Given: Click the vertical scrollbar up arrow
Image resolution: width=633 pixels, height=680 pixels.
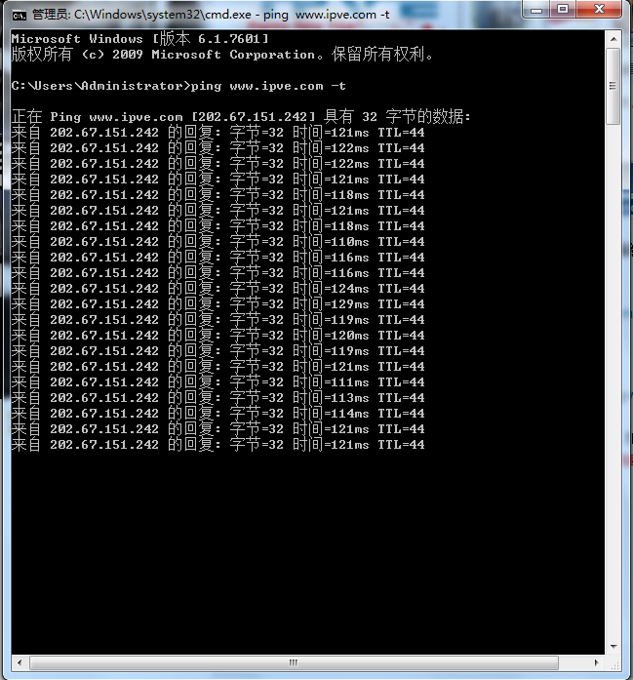Looking at the screenshot, I should [613, 39].
